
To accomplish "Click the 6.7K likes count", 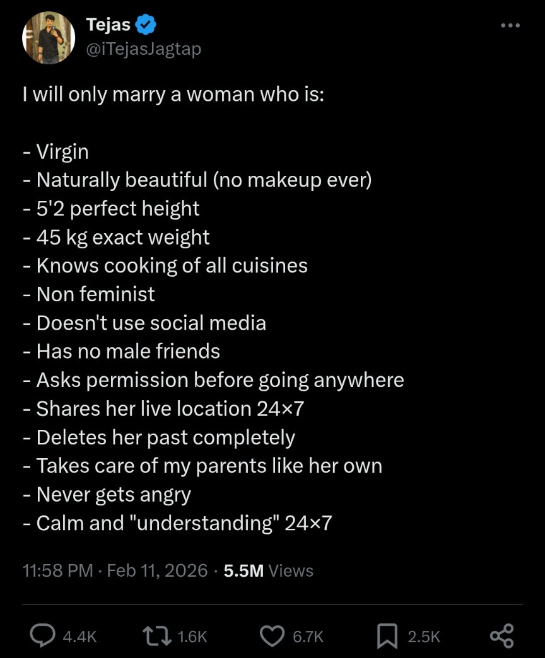I will pyautogui.click(x=308, y=637).
